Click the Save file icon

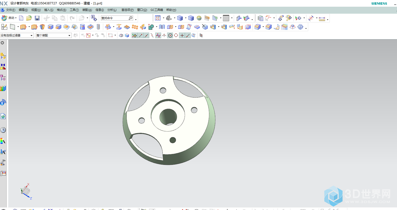click(37, 18)
